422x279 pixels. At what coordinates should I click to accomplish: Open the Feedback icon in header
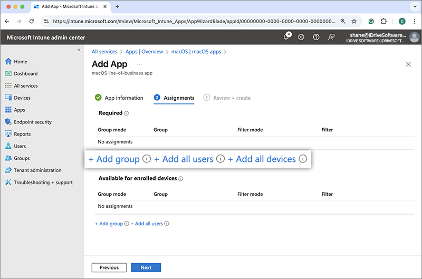pyautogui.click(x=331, y=37)
